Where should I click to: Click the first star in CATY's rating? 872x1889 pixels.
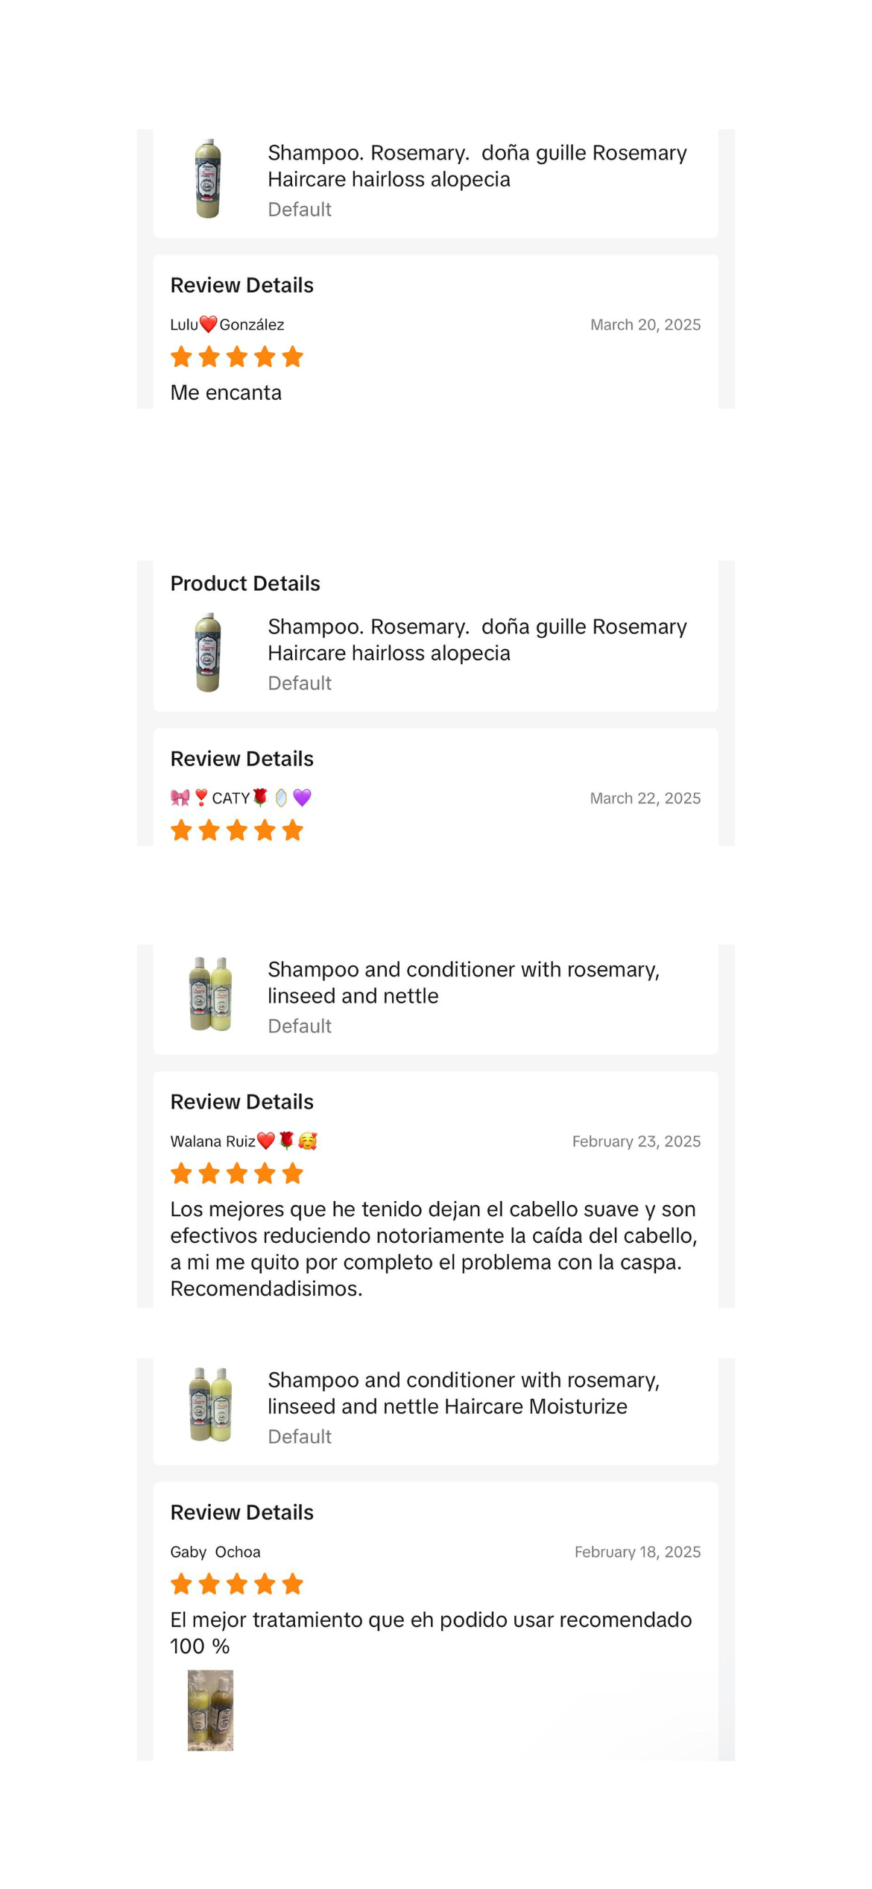point(181,830)
